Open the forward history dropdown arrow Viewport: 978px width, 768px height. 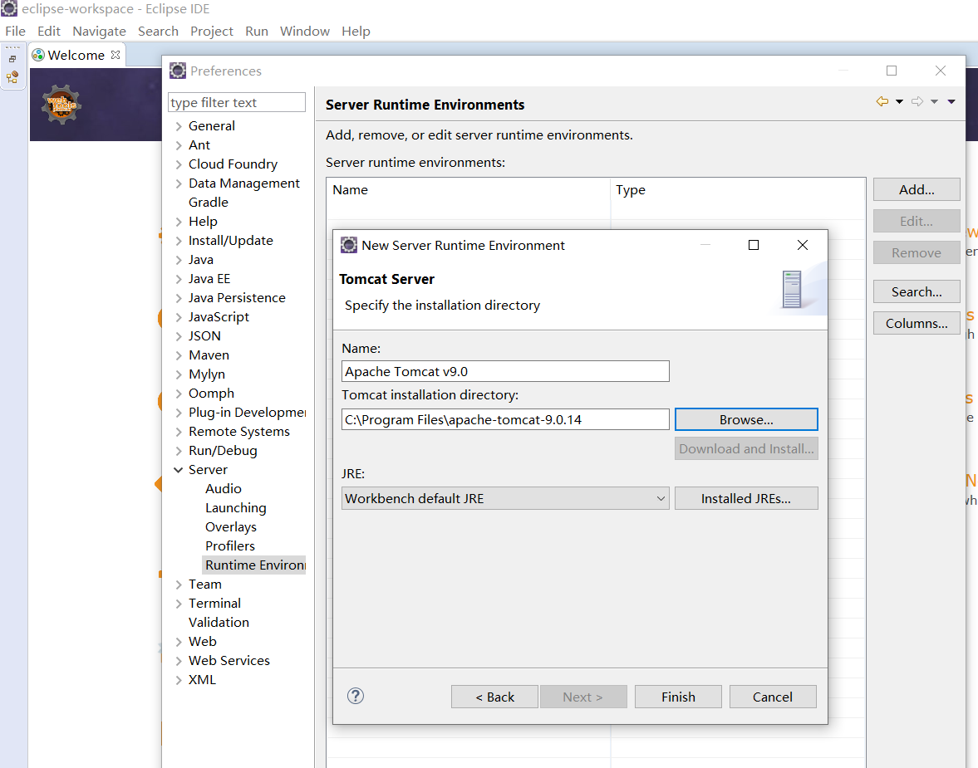pos(934,101)
